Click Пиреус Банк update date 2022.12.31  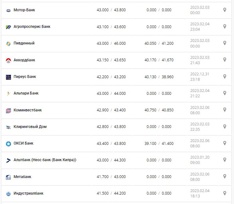199,74
